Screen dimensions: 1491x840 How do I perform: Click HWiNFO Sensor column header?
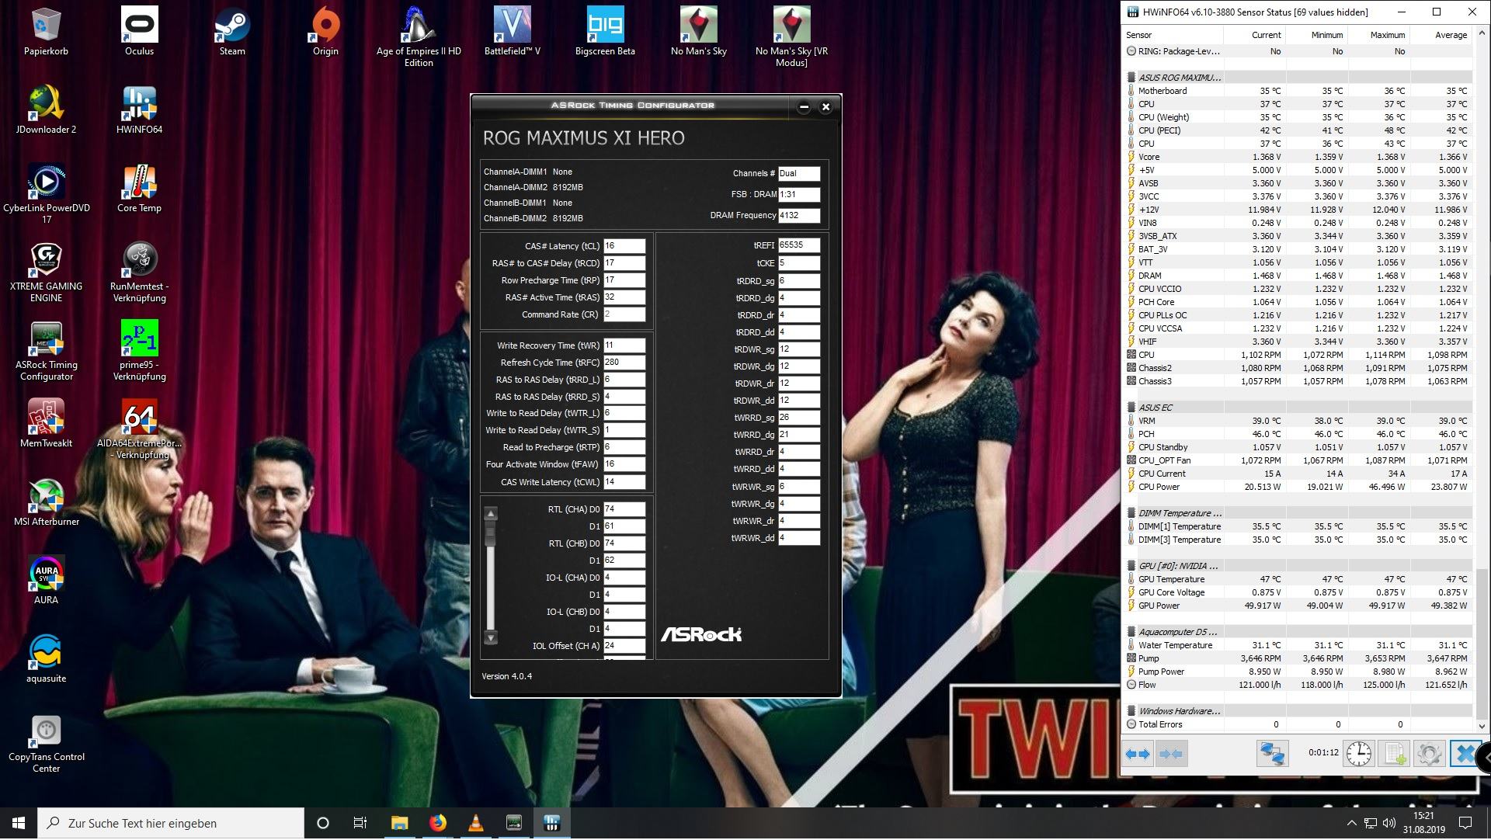coord(1173,35)
